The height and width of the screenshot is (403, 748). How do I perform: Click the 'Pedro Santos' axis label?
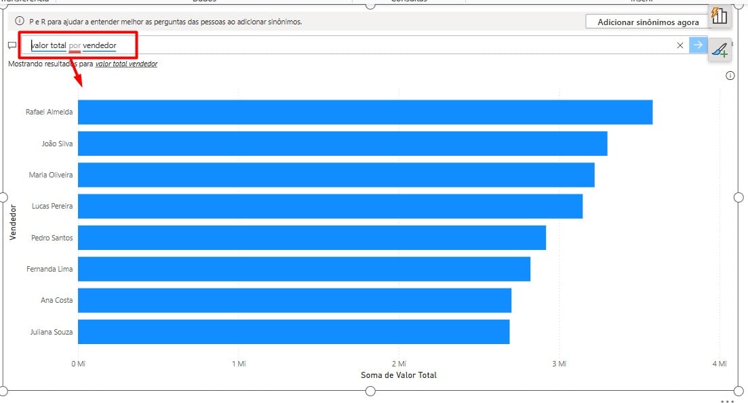[52, 238]
